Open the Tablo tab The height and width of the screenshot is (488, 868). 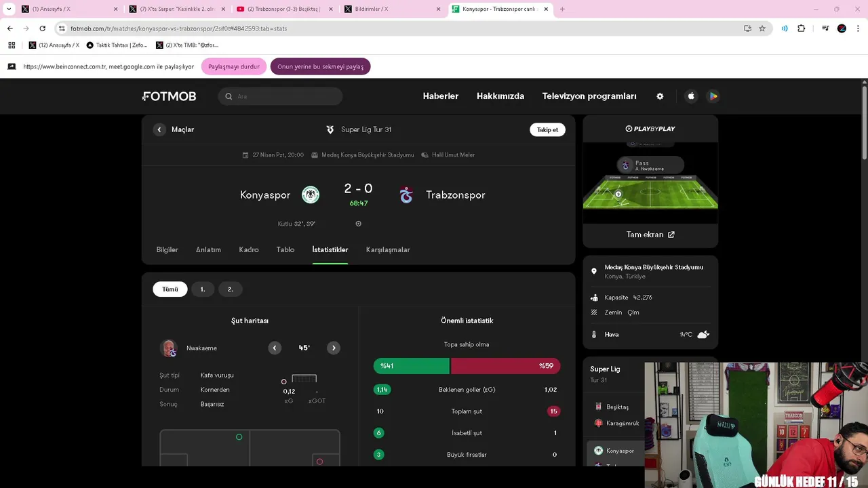click(x=285, y=249)
